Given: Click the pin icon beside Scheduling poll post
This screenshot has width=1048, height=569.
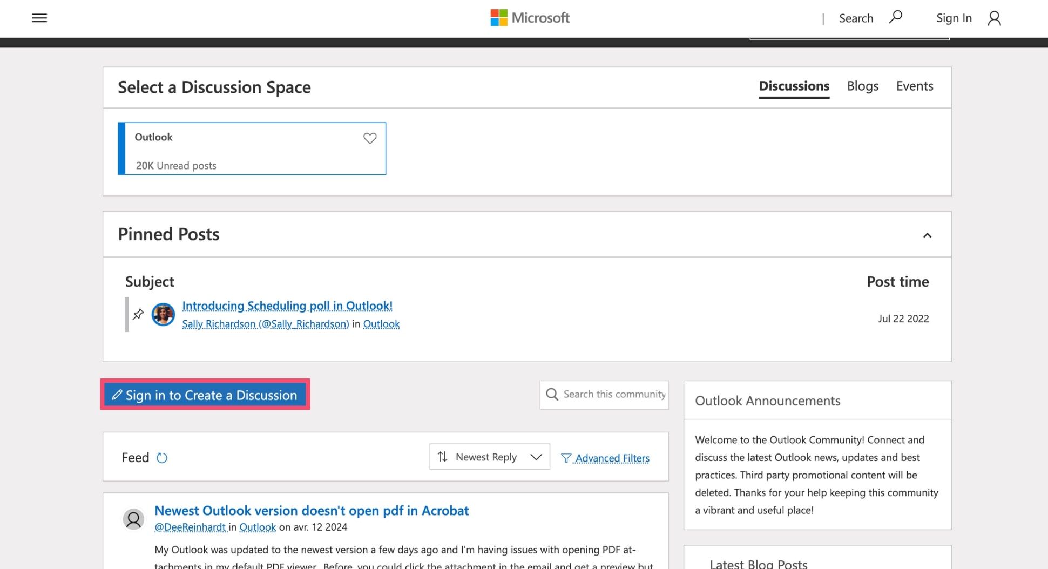Looking at the screenshot, I should (x=138, y=314).
